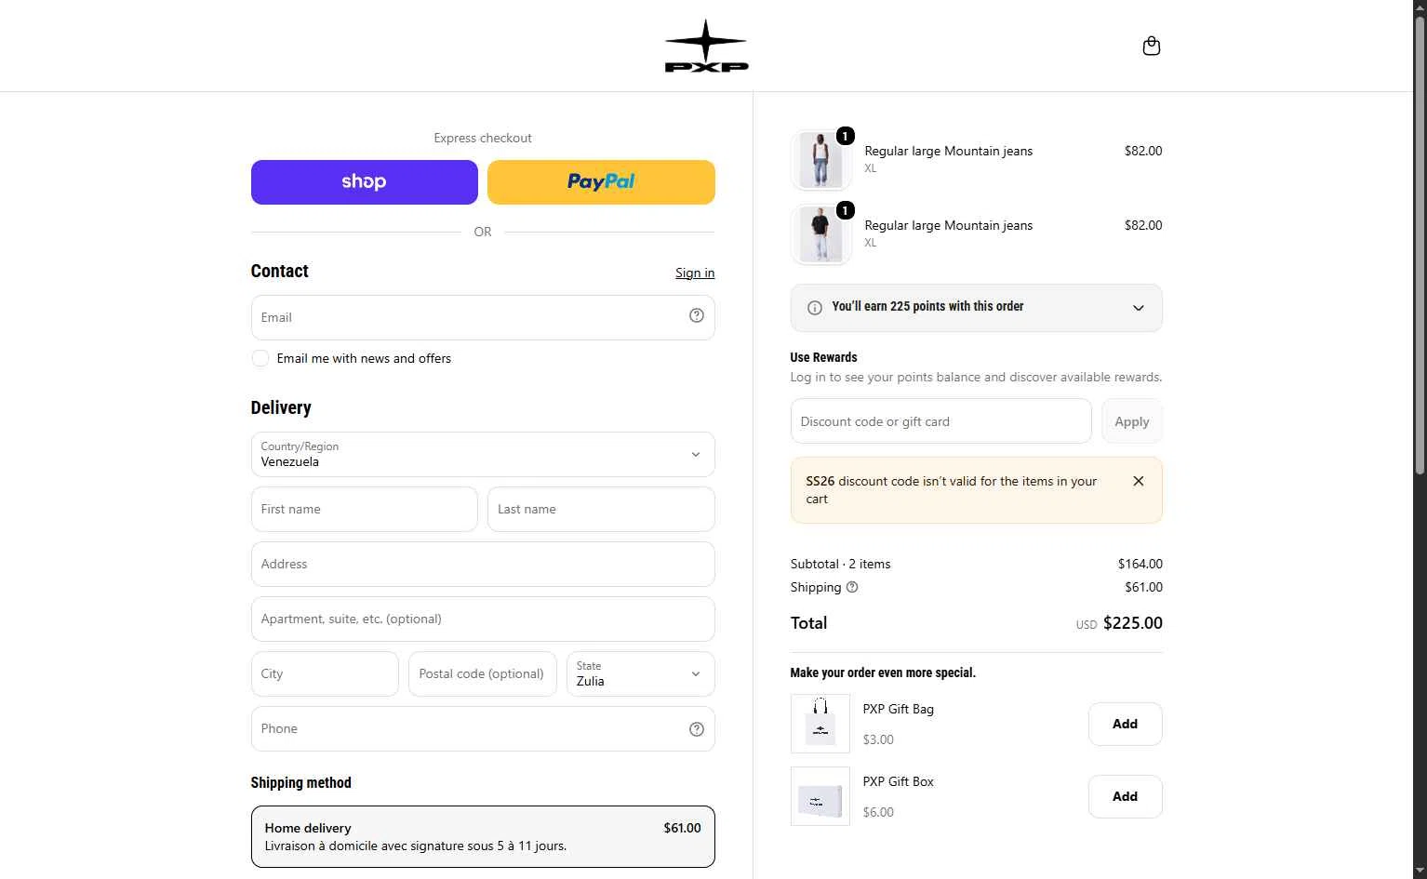Follow the Sign in link
The height and width of the screenshot is (879, 1427).
tap(694, 273)
